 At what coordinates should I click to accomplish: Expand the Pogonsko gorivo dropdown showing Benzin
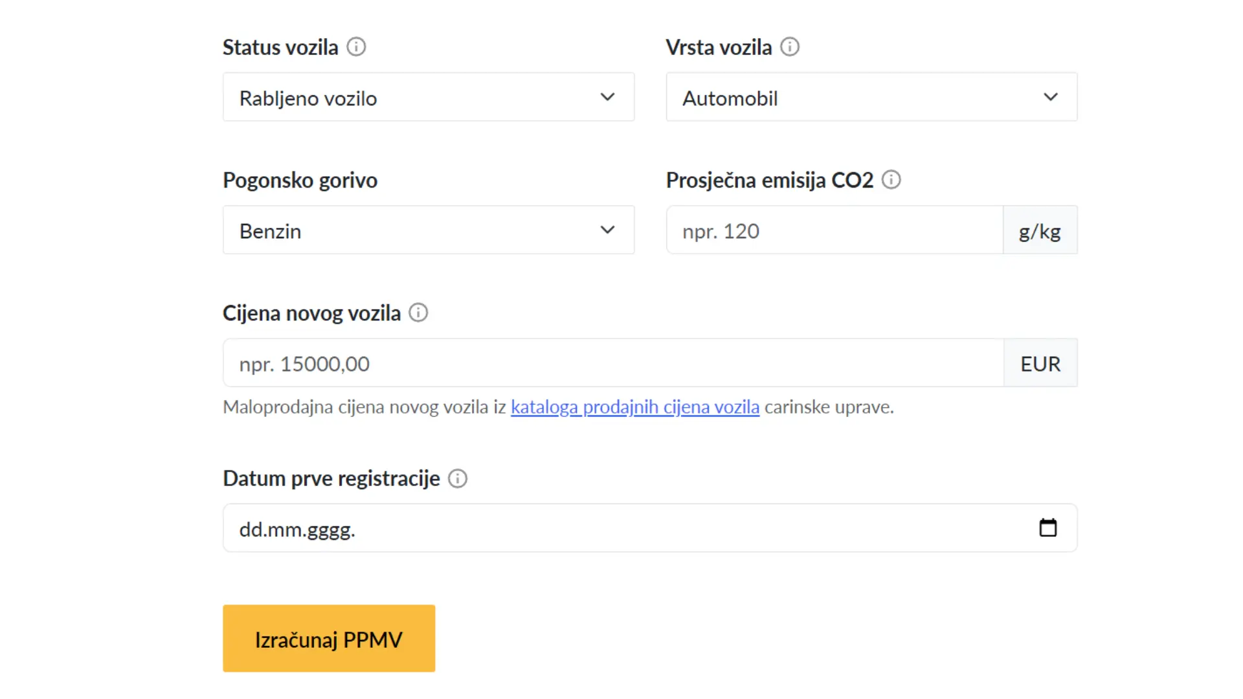[428, 230]
